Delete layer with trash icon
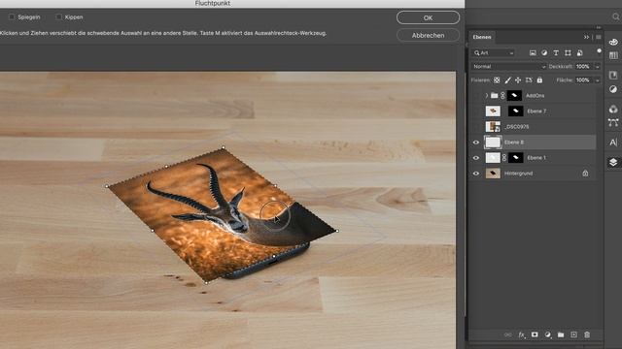 587,334
